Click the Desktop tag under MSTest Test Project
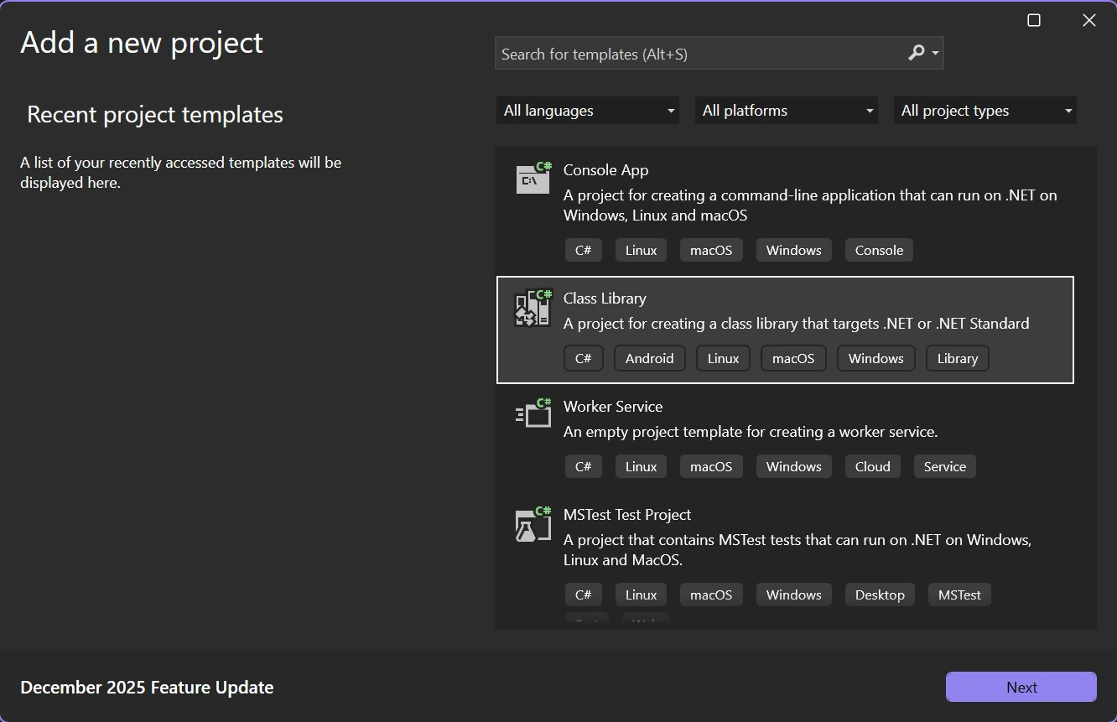This screenshot has width=1117, height=722. coord(880,595)
